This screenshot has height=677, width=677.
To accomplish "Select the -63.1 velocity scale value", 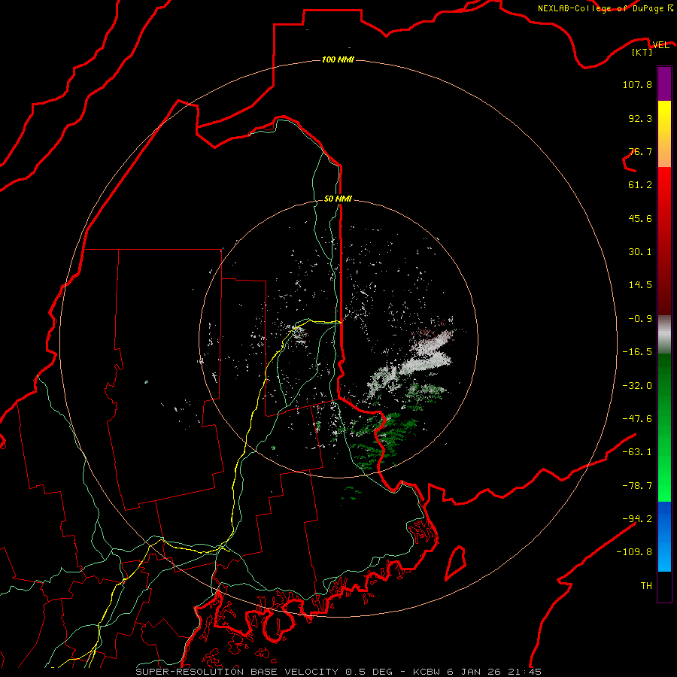I will pyautogui.click(x=637, y=452).
